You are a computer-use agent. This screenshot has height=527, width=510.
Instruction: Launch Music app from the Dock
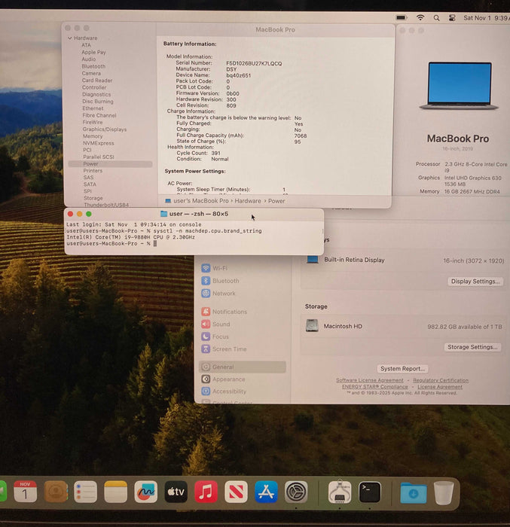point(206,492)
